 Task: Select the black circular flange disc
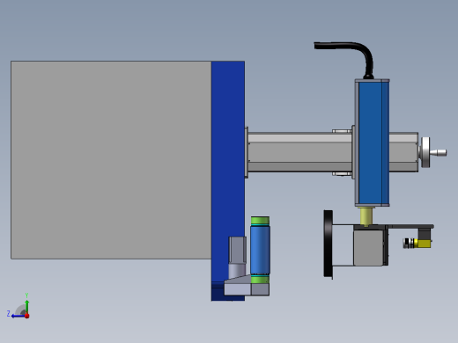point(329,244)
